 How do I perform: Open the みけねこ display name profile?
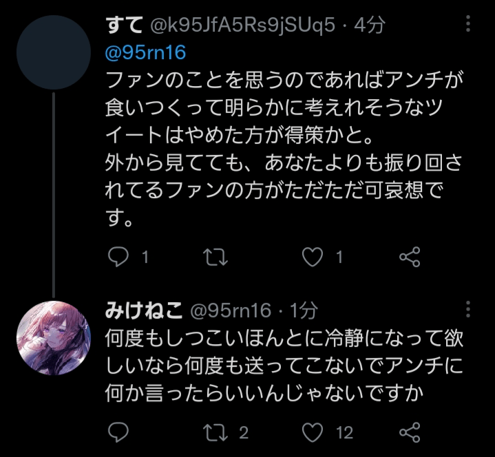click(x=144, y=310)
